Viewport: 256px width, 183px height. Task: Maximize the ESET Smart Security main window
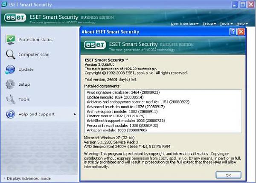pos(243,4)
